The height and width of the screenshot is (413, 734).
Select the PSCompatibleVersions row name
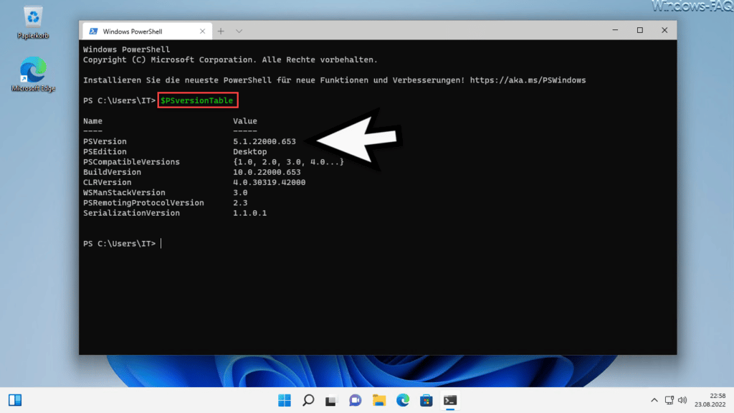[x=132, y=162]
